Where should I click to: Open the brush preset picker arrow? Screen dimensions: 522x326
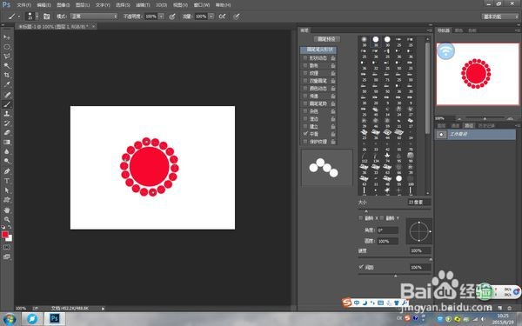pyautogui.click(x=37, y=17)
